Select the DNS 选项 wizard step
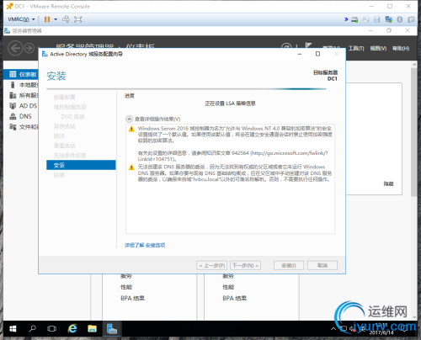Screen dimensions: 421x340 [72, 116]
